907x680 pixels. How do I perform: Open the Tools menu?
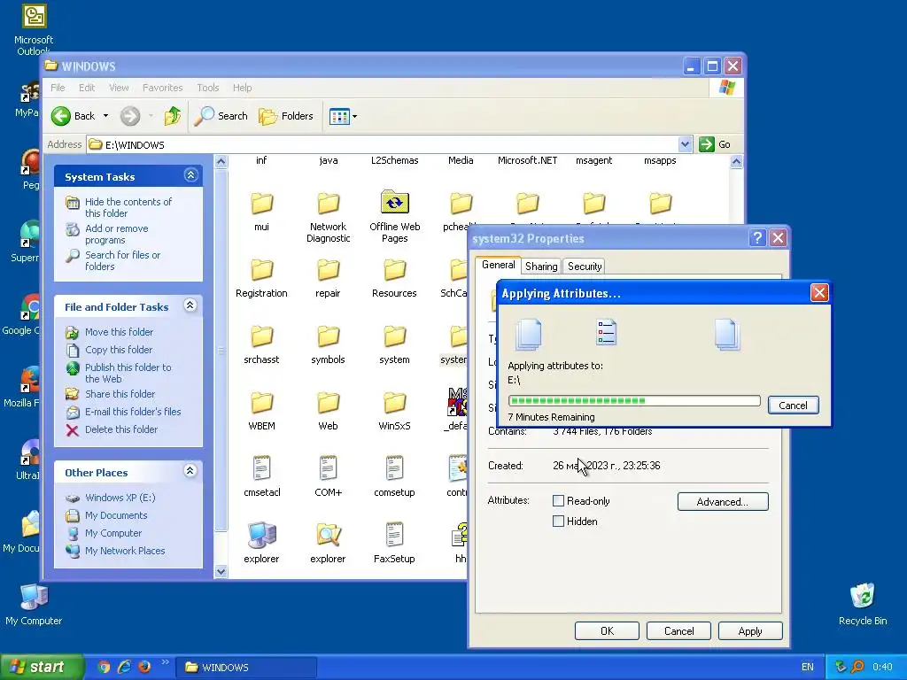[x=207, y=88]
